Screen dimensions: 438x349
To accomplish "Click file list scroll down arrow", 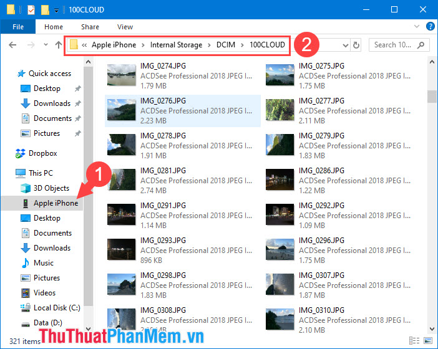I will pos(432,329).
